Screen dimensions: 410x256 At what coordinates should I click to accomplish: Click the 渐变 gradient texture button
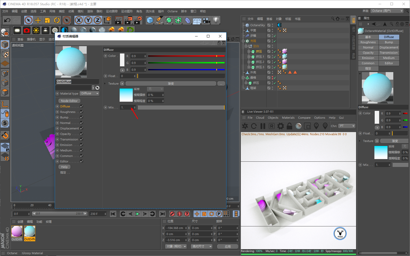(x=171, y=84)
